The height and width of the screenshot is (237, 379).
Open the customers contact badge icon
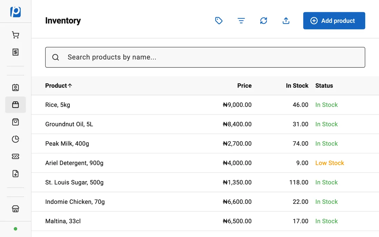pos(16,88)
